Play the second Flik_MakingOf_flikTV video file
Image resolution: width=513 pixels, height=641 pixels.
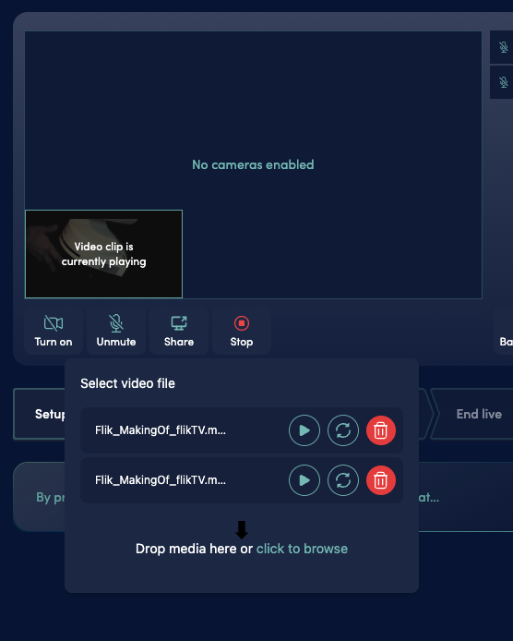[x=304, y=480]
